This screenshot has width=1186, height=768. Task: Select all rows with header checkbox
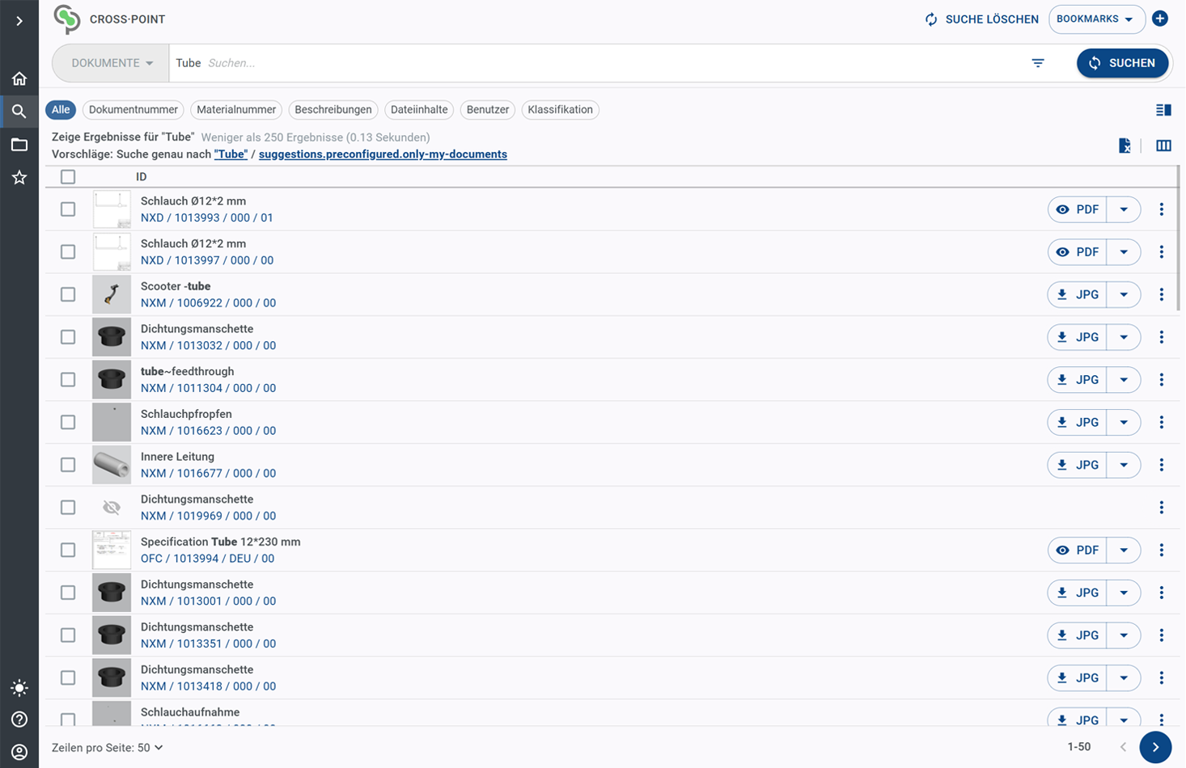click(x=68, y=177)
